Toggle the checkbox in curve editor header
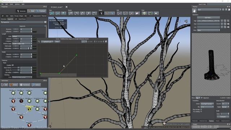The image size is (231, 130). click(x=106, y=42)
